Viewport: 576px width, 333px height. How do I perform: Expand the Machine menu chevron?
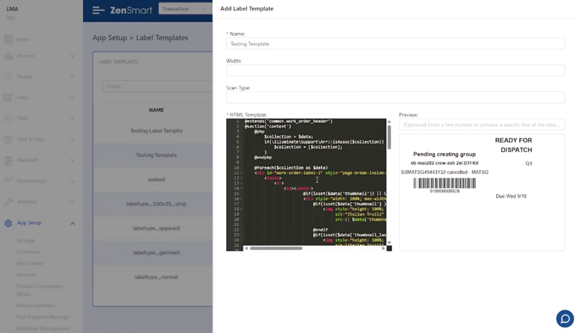tap(73, 202)
